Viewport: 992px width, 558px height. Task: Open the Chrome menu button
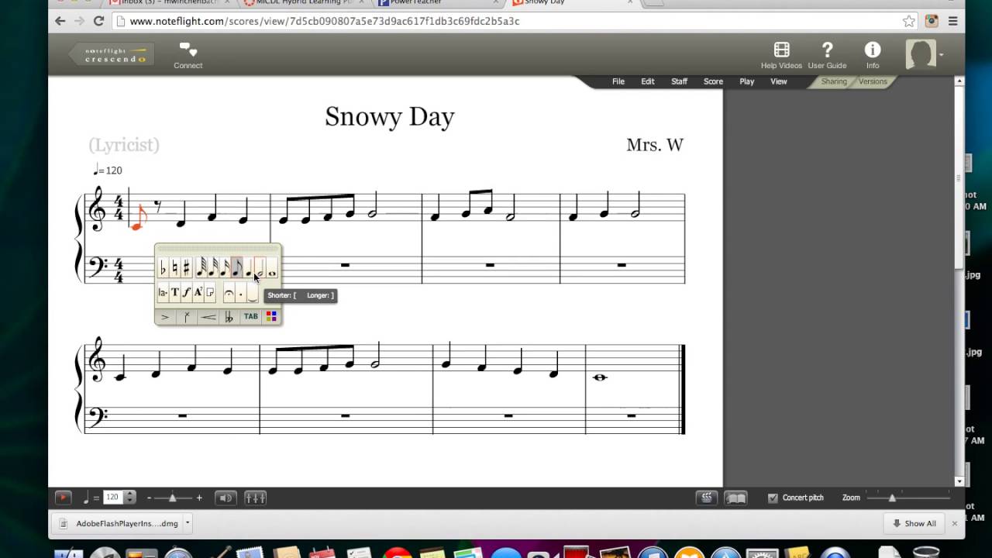pyautogui.click(x=952, y=21)
